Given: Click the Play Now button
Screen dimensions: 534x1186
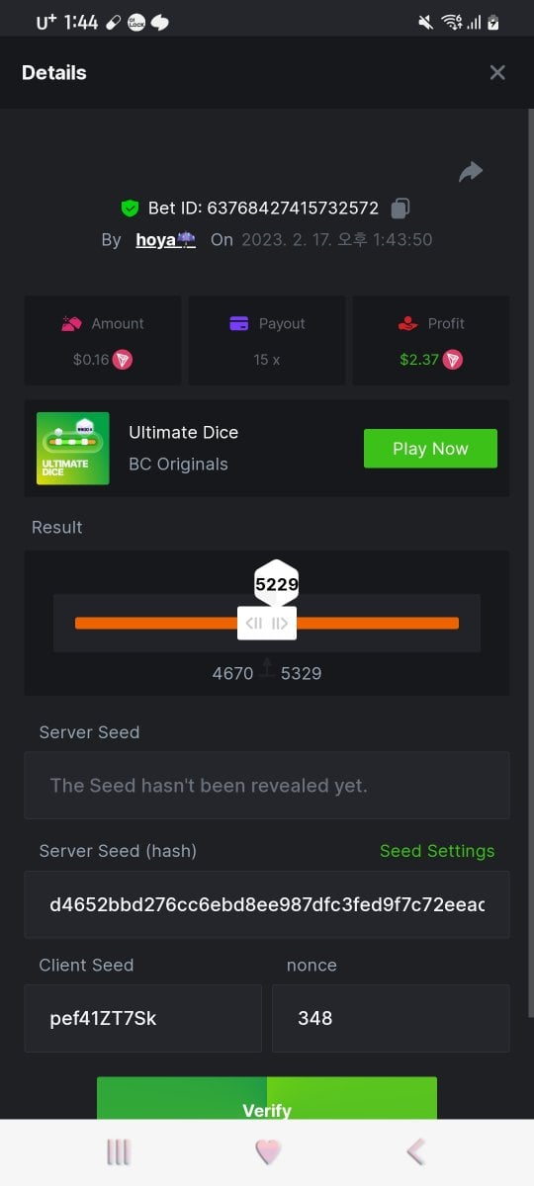Looking at the screenshot, I should [430, 449].
